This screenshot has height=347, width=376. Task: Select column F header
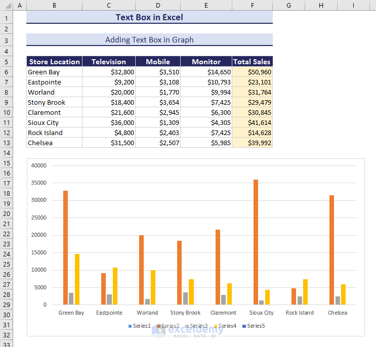coord(252,5)
